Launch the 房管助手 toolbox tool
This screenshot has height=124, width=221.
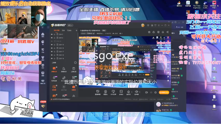point(64,69)
